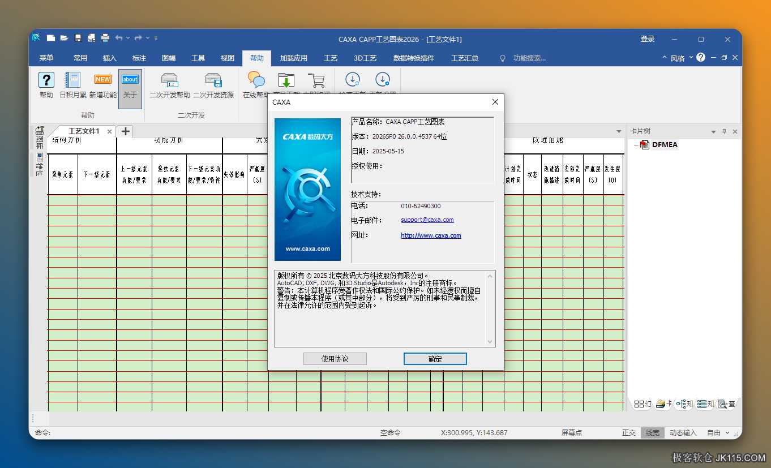Click the copyright text scrollbar down arrow
The image size is (771, 468).
coord(490,342)
